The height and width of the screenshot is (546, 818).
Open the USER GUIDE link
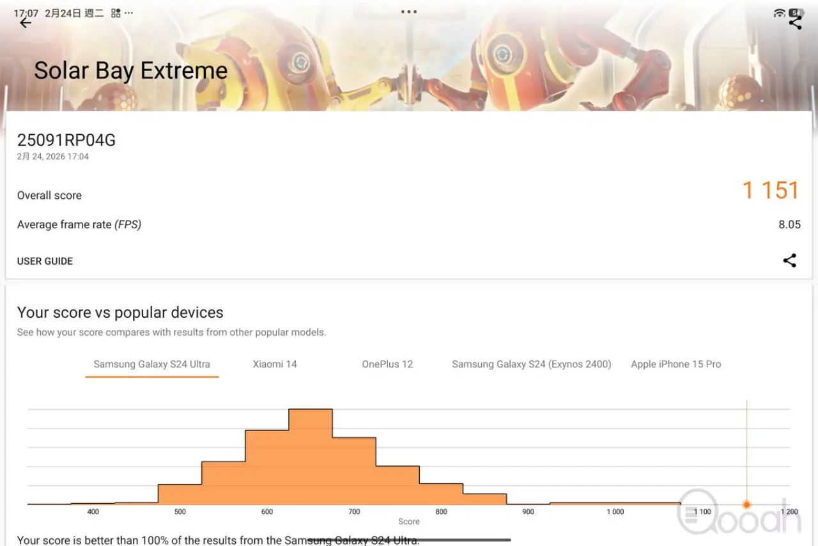[45, 261]
